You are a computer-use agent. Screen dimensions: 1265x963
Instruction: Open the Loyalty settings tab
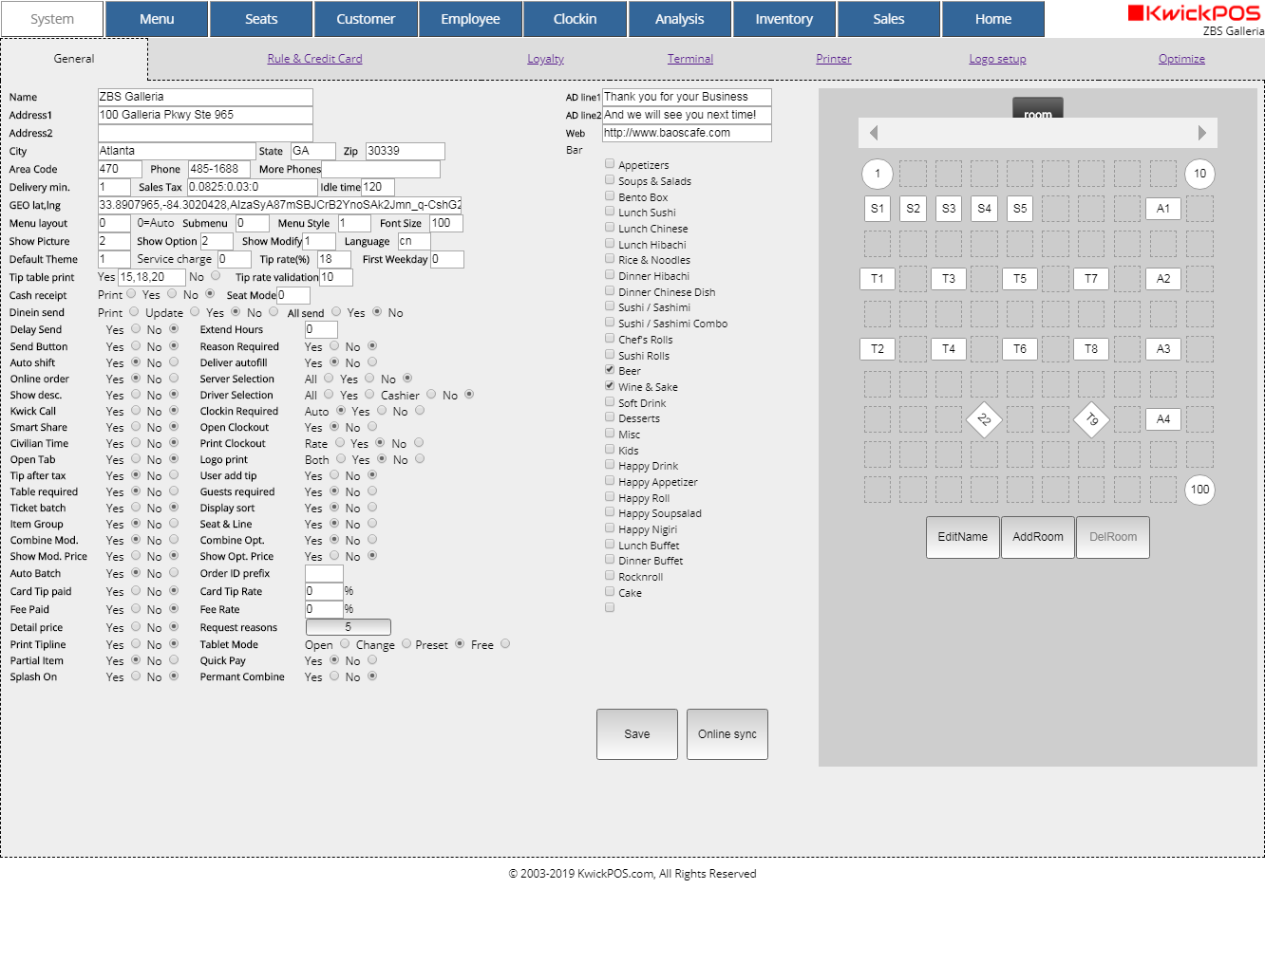pyautogui.click(x=545, y=59)
